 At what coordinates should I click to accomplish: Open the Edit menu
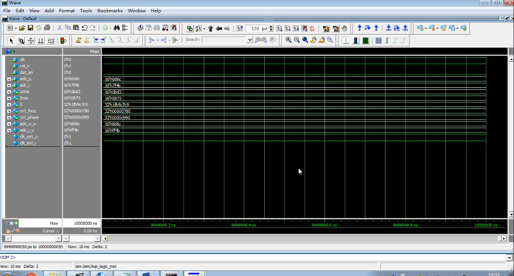click(x=20, y=11)
